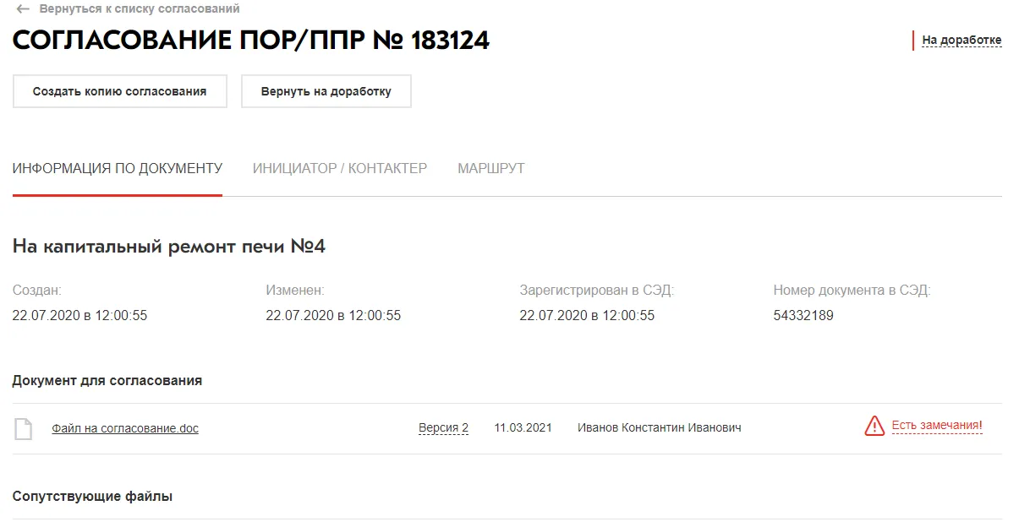1019x522 pixels.
Task: Click the page title with number 183124
Action: coord(251,41)
